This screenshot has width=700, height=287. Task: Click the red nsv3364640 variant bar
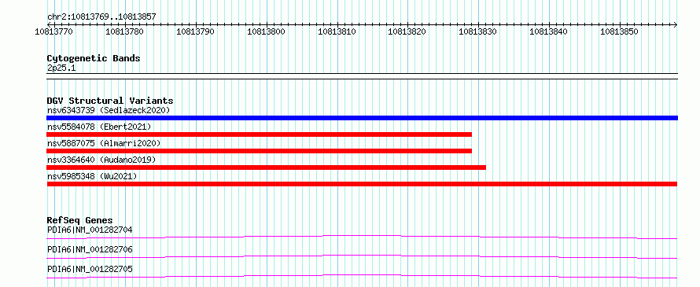[x=267, y=167]
